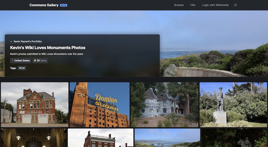Screen dimensions: 268x147
Task: Select the WLM tag
Action: pos(22,68)
